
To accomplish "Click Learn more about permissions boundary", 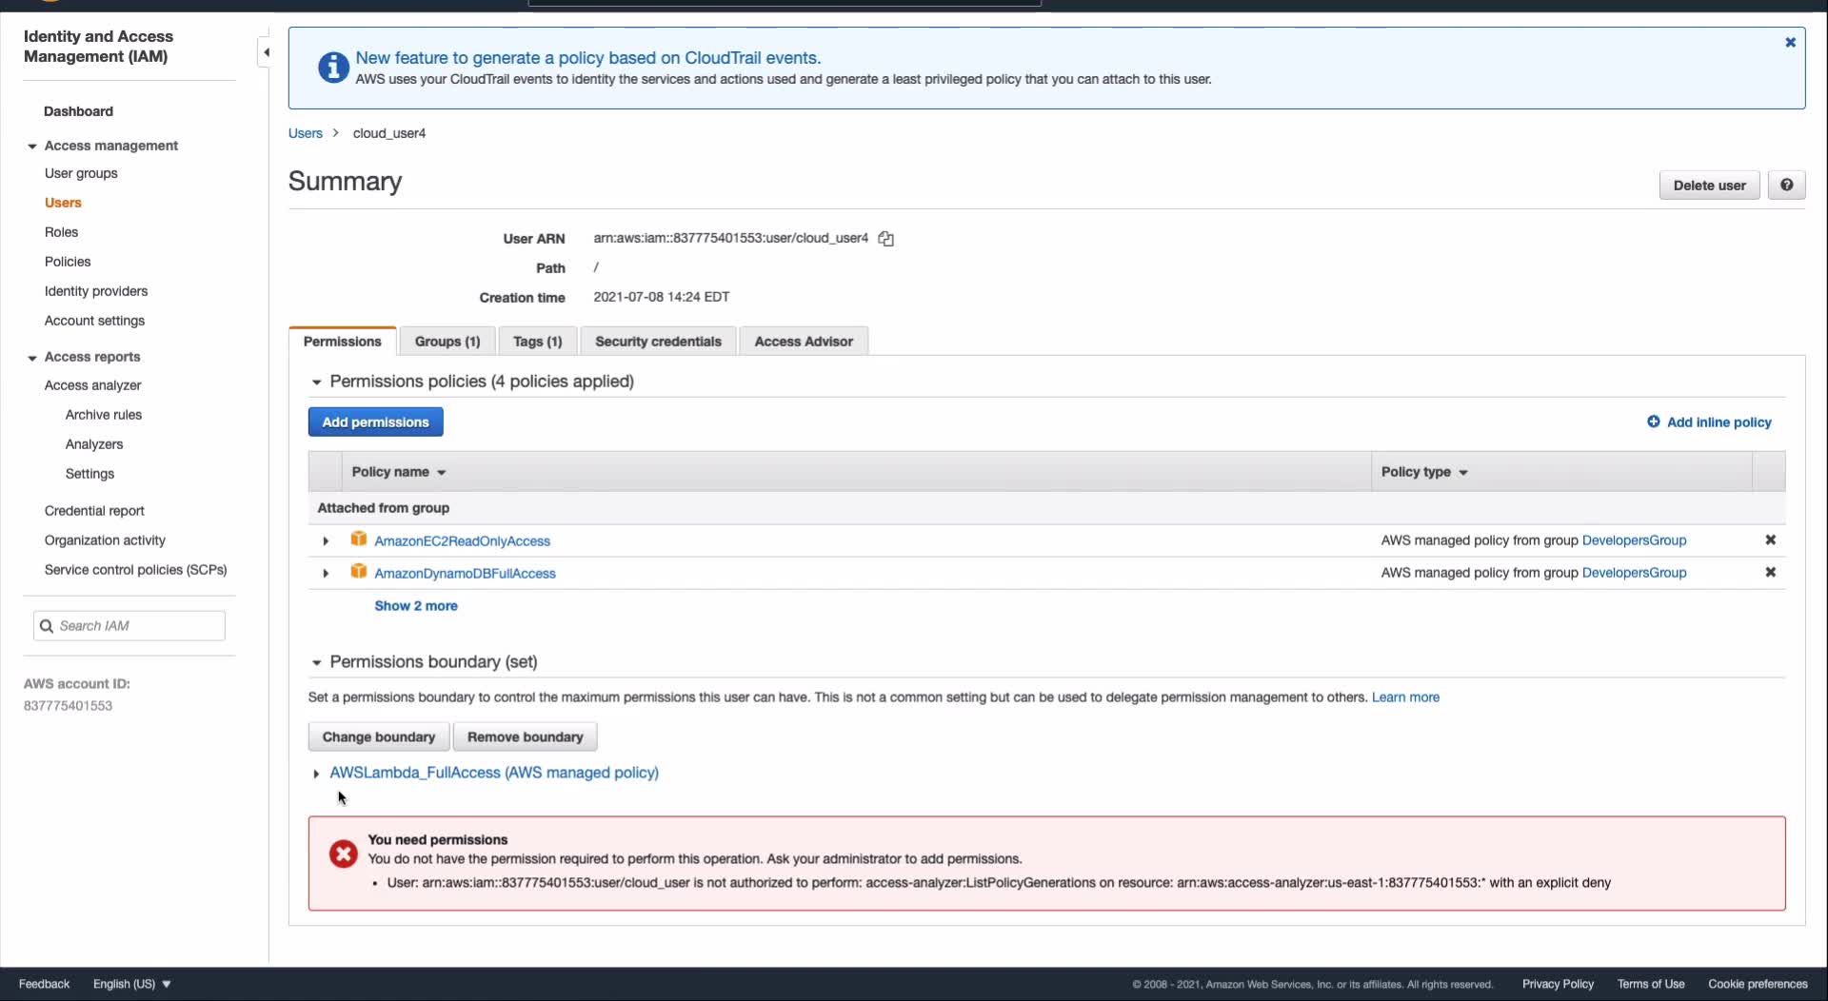I will [1405, 697].
